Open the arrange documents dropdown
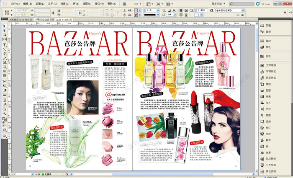 click(x=170, y=4)
